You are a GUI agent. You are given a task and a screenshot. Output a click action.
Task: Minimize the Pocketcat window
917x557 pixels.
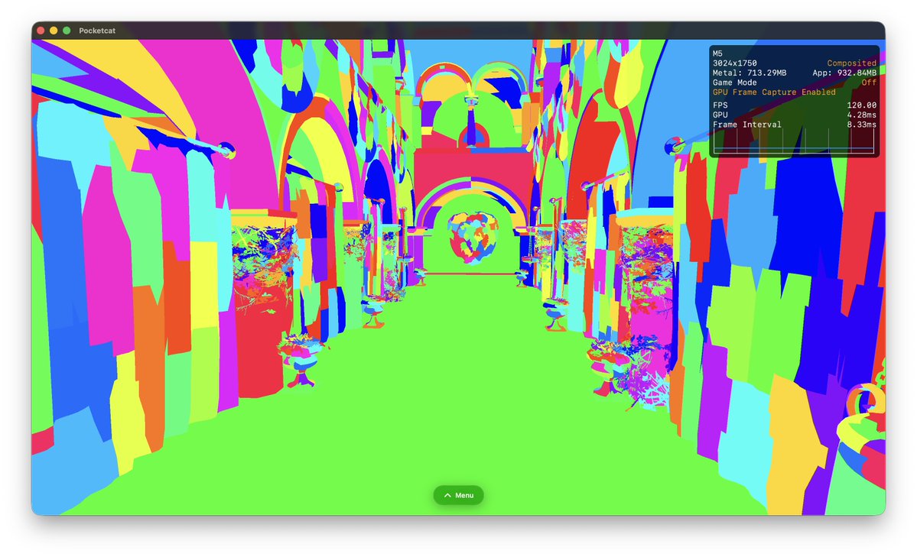pyautogui.click(x=54, y=31)
